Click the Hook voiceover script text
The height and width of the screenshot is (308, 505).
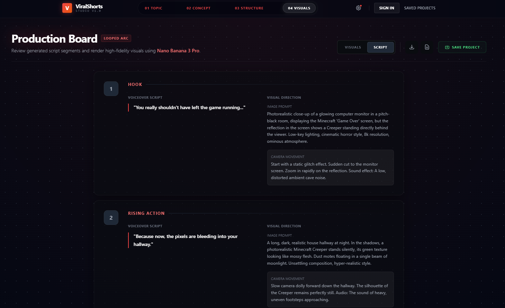click(189, 108)
